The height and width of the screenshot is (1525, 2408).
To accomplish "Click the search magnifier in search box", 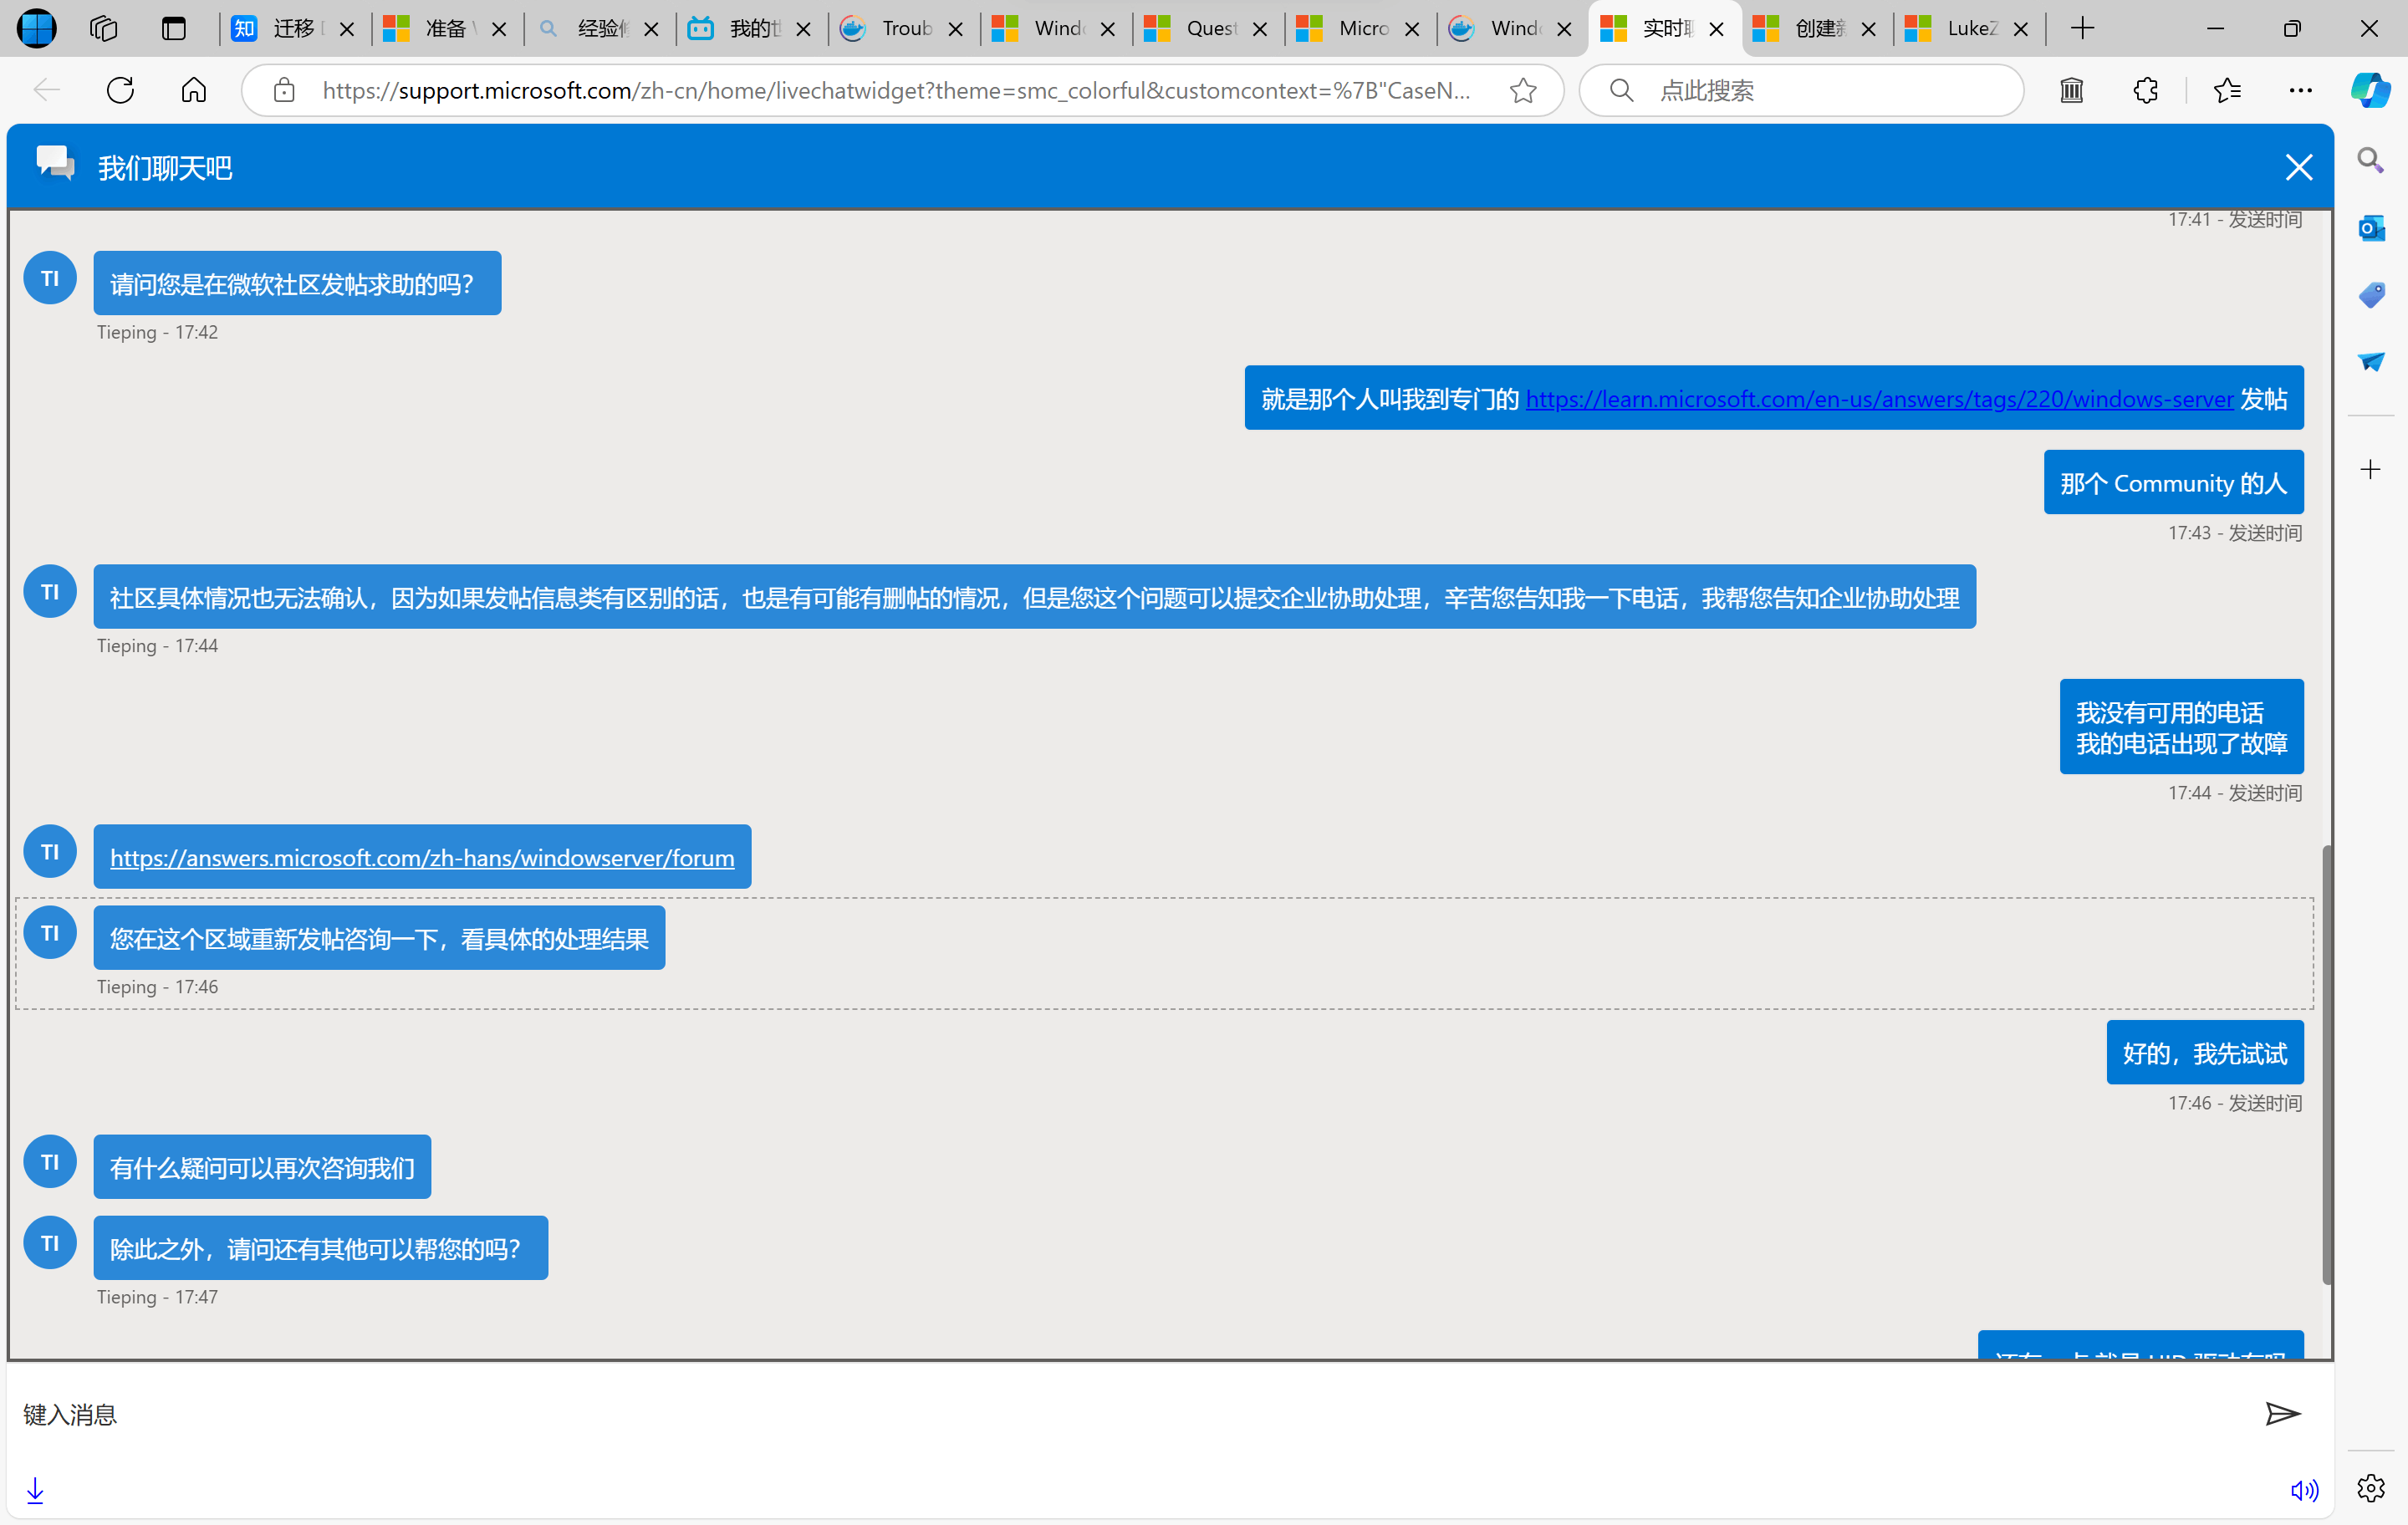I will (x=1621, y=90).
